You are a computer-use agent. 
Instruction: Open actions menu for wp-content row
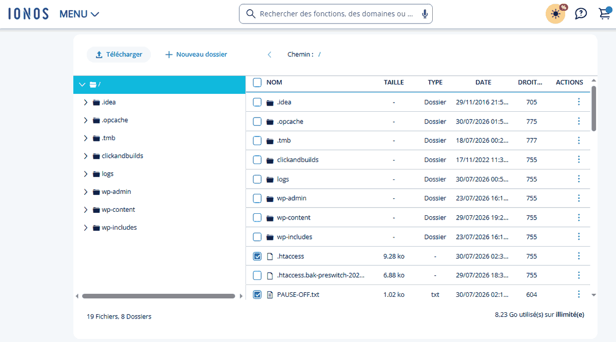coord(579,217)
